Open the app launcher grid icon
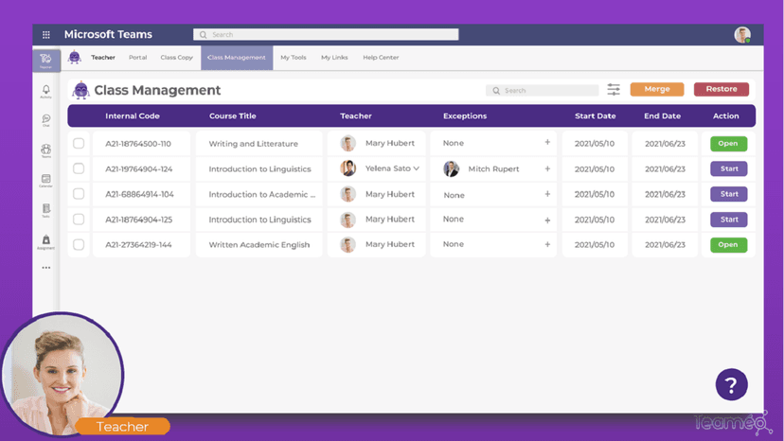This screenshot has width=784, height=441. pos(46,34)
